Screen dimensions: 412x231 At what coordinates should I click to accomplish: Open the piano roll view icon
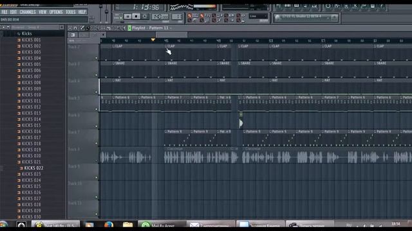tap(297, 6)
